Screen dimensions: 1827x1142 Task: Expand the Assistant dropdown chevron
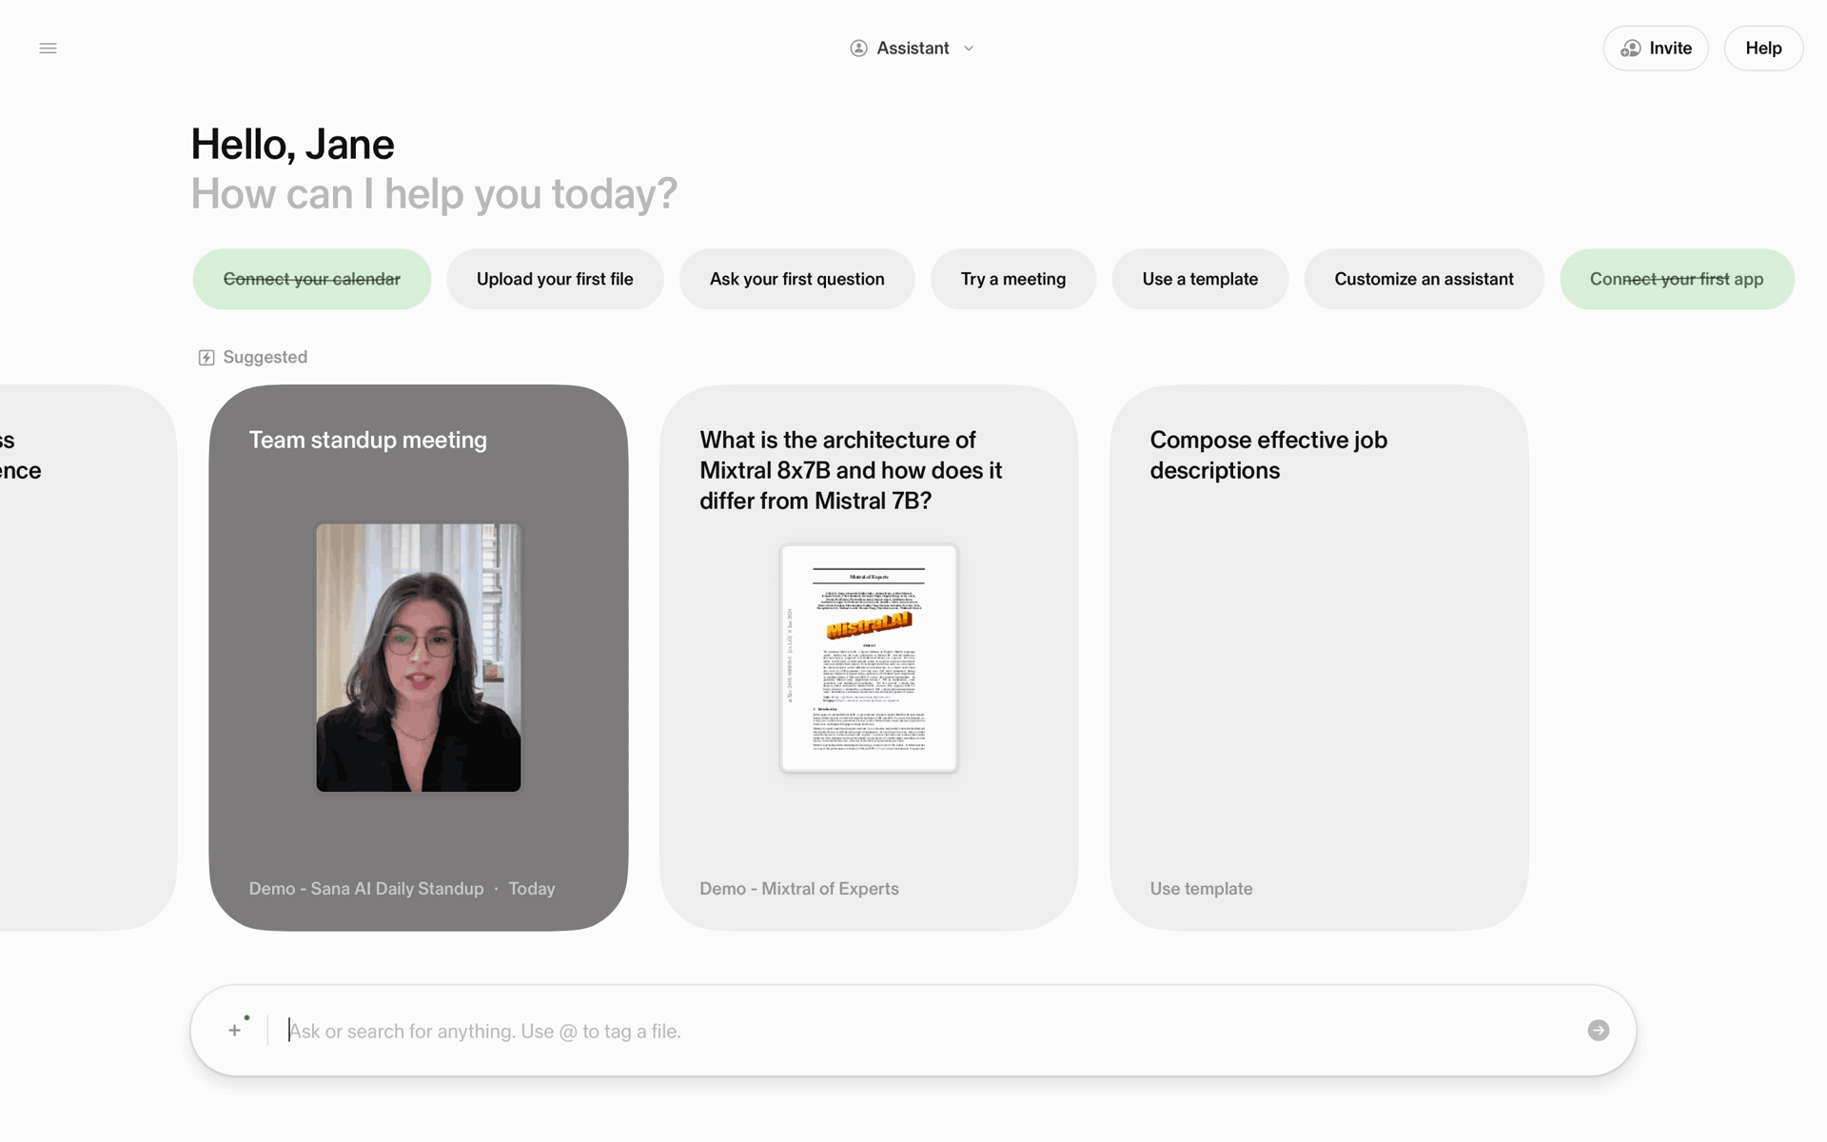coord(969,49)
